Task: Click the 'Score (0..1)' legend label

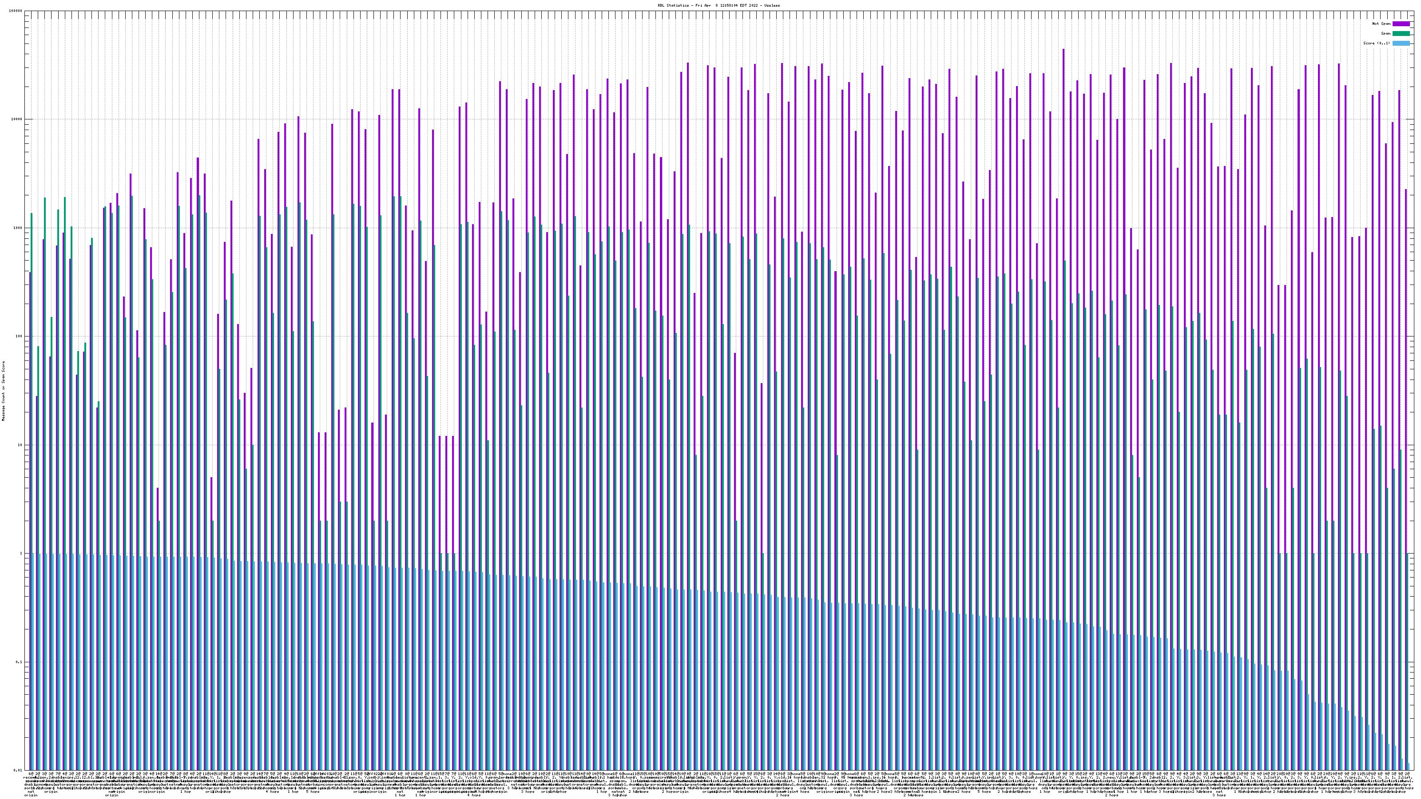Action: click(x=1376, y=43)
